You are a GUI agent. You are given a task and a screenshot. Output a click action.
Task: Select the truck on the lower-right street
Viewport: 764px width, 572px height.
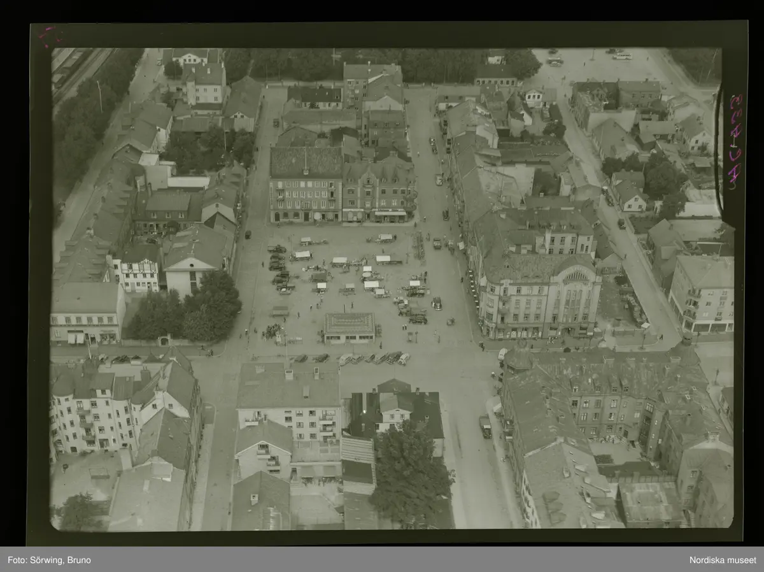pyautogui.click(x=486, y=426)
